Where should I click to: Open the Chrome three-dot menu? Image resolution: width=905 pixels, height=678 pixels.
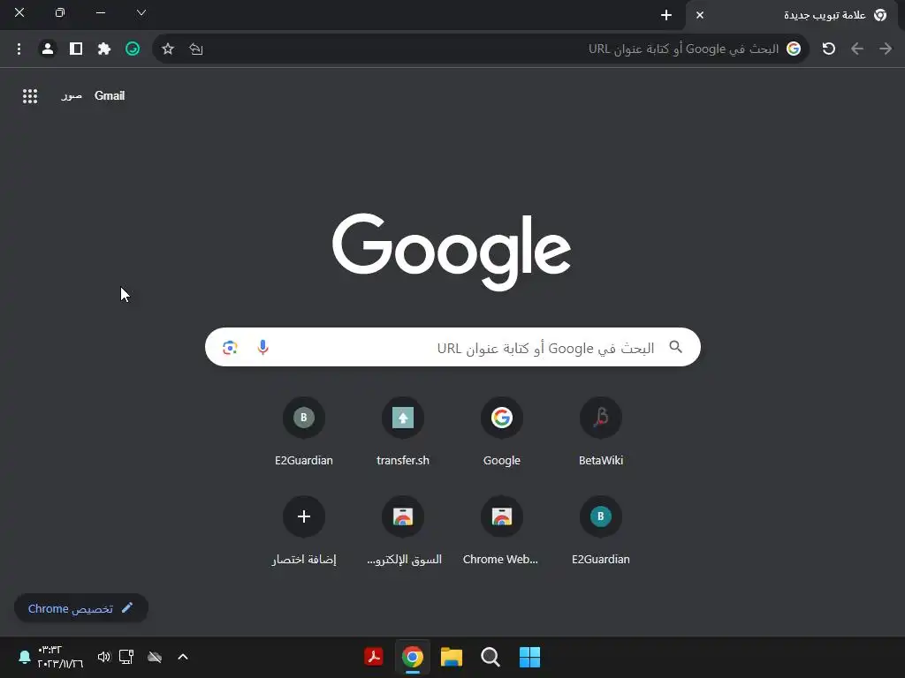click(x=19, y=49)
